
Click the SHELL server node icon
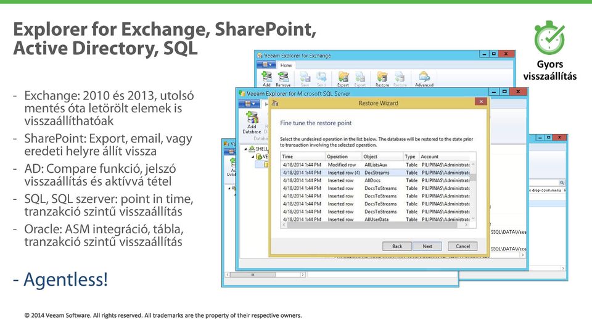coord(252,149)
